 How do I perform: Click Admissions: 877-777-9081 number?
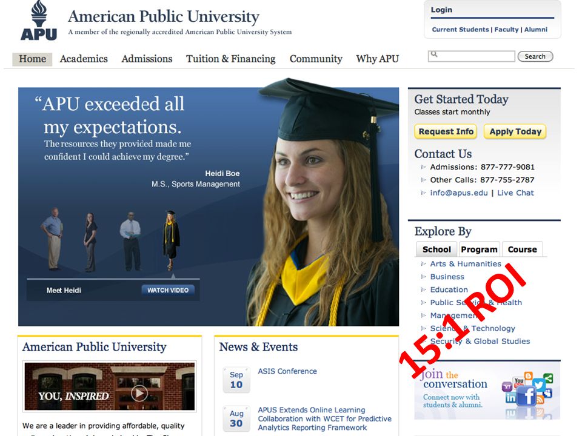point(482,167)
